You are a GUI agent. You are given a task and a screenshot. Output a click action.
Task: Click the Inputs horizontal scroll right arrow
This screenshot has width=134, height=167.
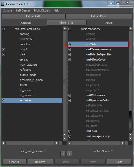126,143
